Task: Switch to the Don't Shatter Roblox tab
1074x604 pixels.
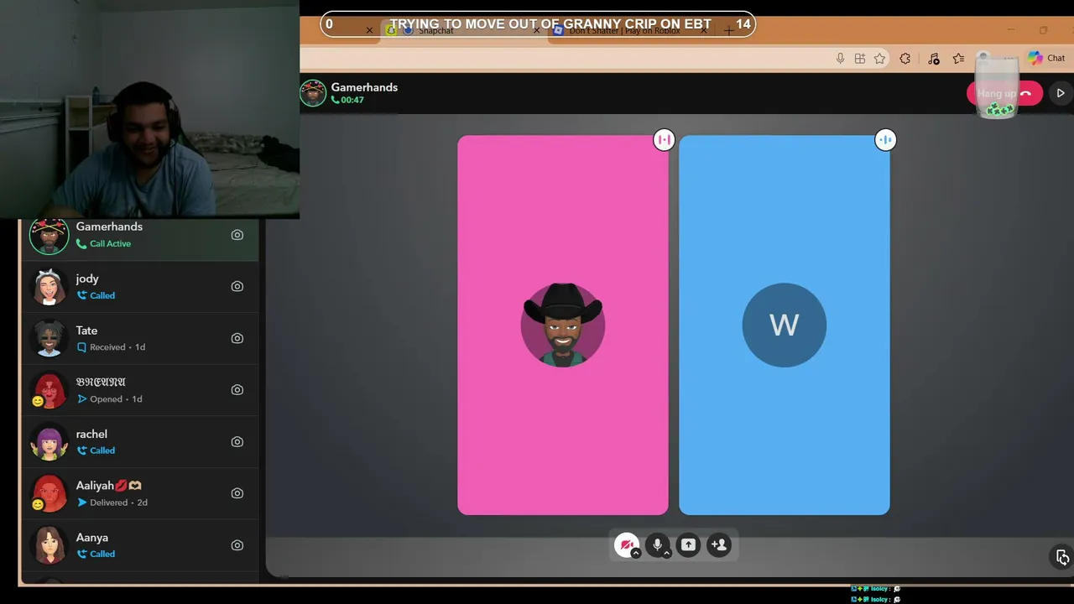Action: (629, 30)
